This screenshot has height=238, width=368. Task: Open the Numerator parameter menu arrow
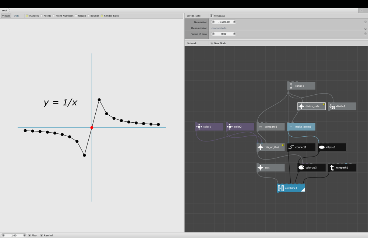365,22
